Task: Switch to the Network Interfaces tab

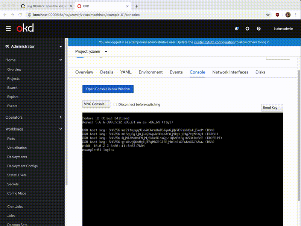Action: coord(230,72)
